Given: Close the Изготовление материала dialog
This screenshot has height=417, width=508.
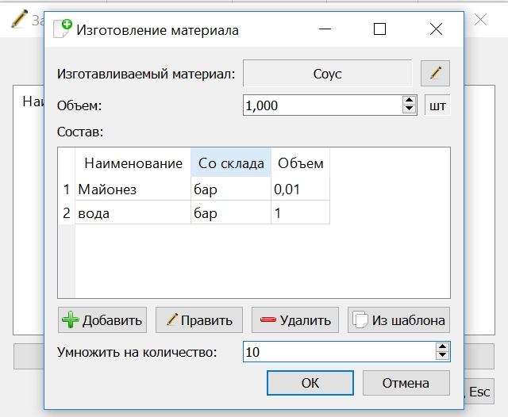Looking at the screenshot, I should [x=436, y=29].
